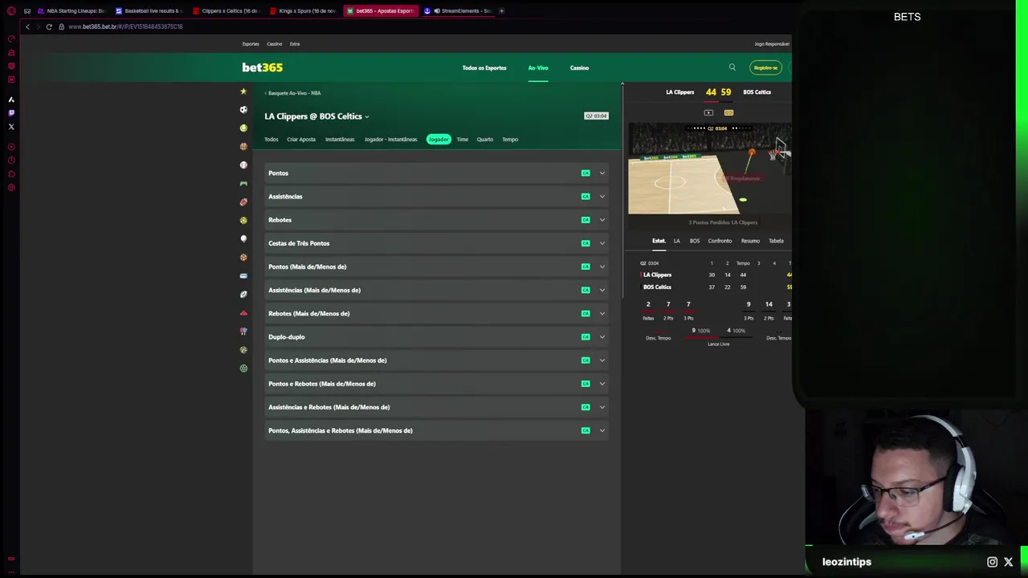The height and width of the screenshot is (578, 1028).
Task: Toggle Criar Aposta badge on Assistências row
Action: [585, 197]
